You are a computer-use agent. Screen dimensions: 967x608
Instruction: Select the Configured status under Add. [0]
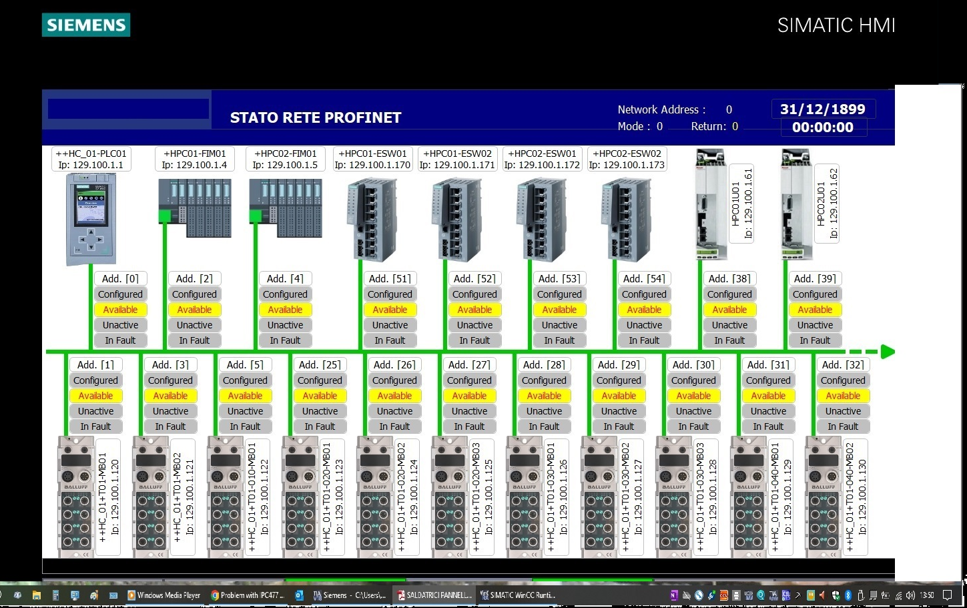(120, 294)
